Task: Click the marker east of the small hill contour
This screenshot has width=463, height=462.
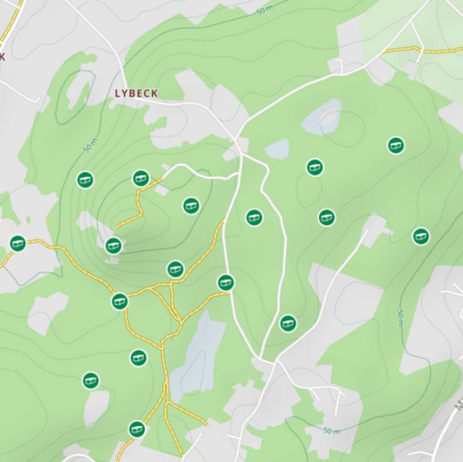Action: (326, 217)
